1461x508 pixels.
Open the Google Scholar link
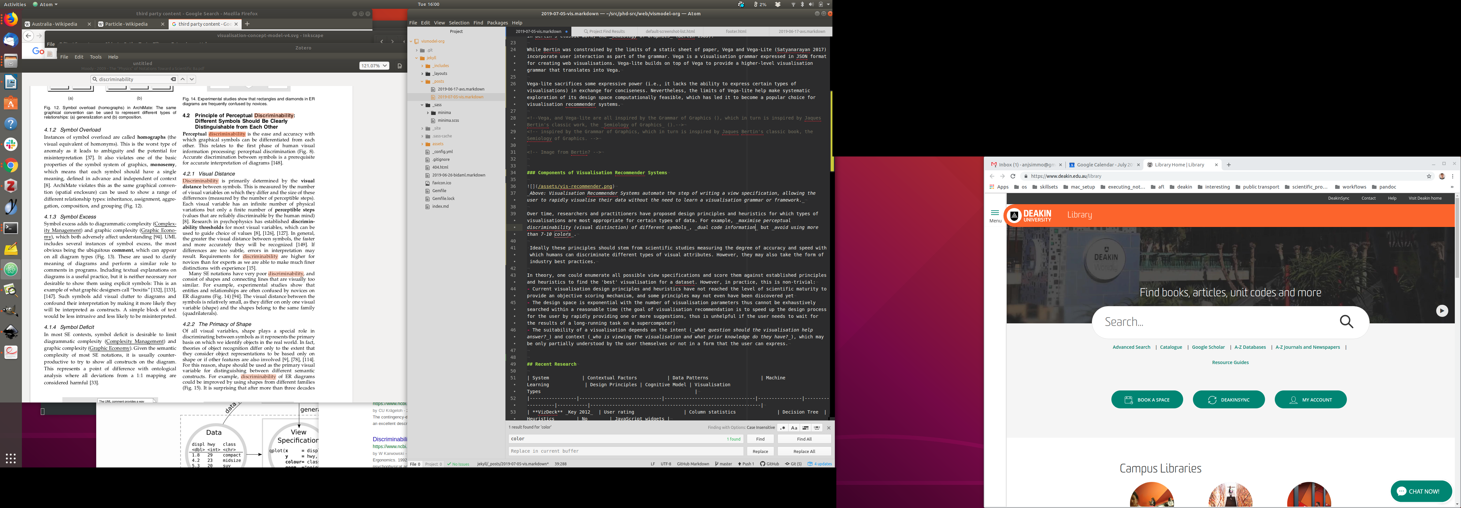tap(1208, 347)
